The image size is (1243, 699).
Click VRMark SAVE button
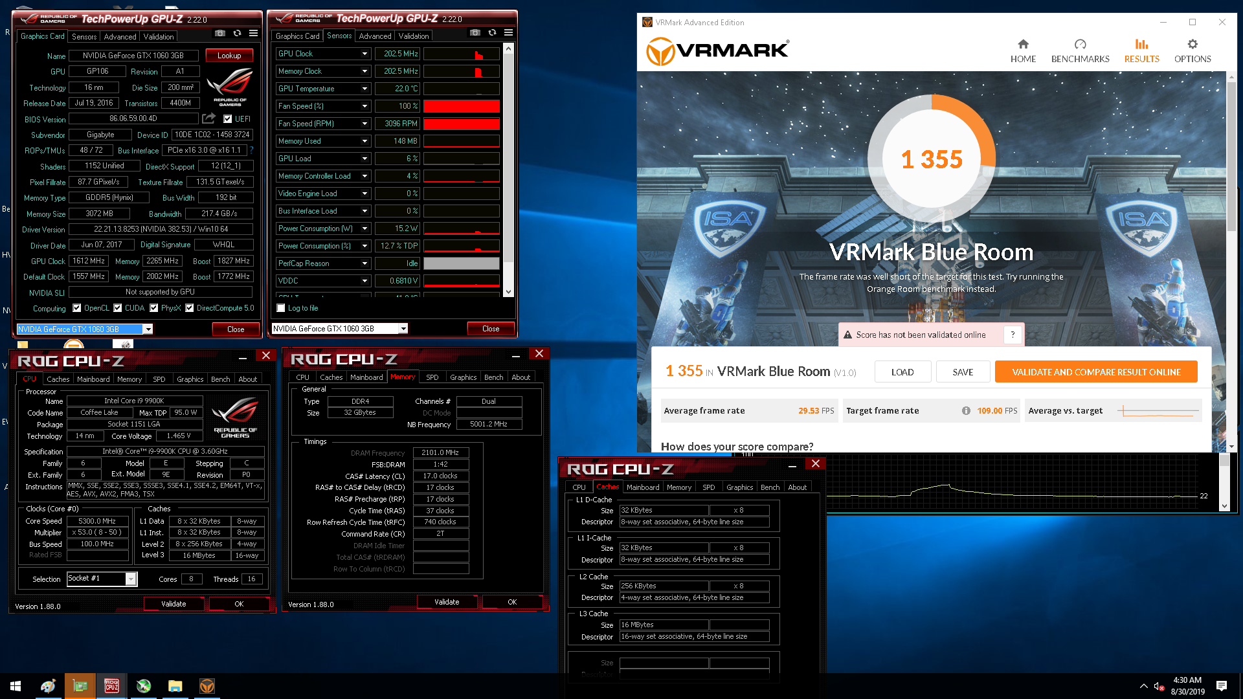click(x=963, y=372)
